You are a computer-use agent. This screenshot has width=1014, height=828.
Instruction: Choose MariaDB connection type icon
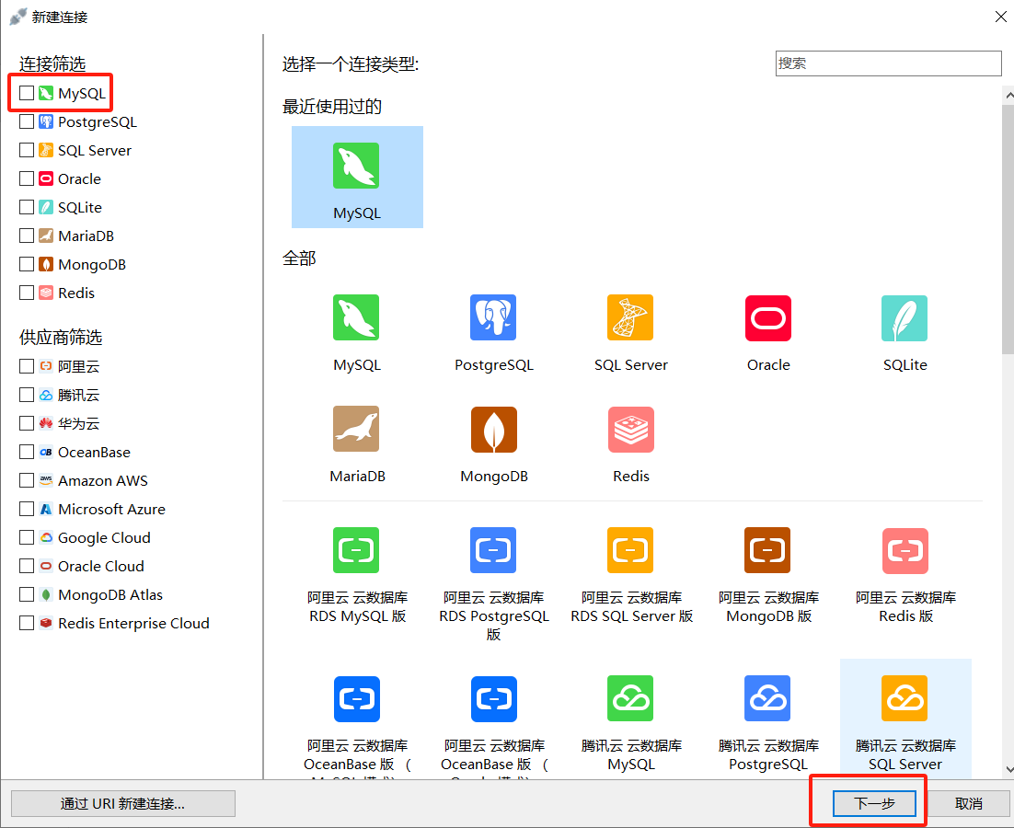(356, 429)
